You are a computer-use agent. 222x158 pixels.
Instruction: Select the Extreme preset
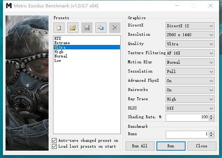pyautogui.click(x=87, y=43)
